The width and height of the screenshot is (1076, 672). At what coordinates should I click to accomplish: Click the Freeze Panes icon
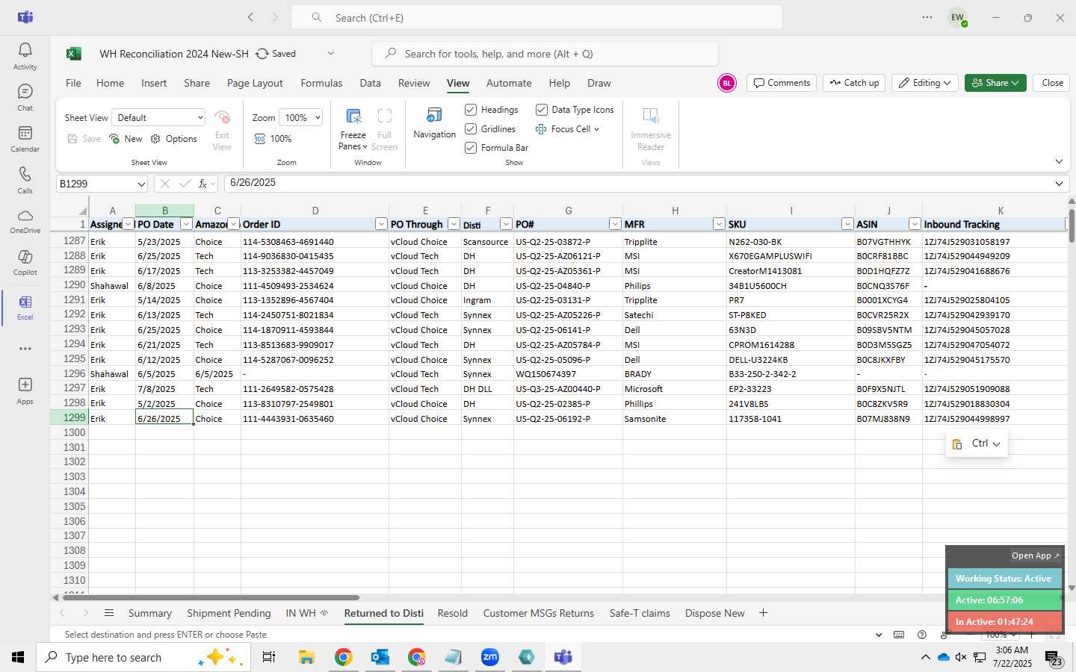[353, 116]
